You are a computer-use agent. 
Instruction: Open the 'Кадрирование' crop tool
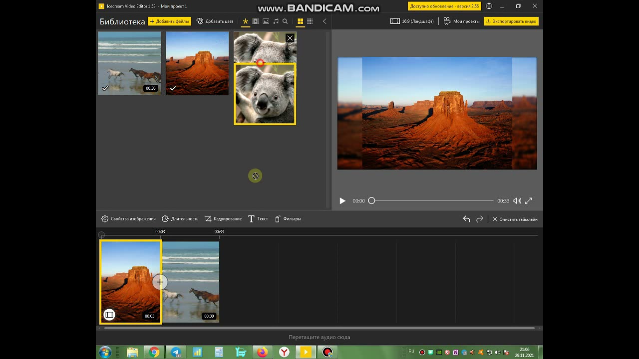223,219
